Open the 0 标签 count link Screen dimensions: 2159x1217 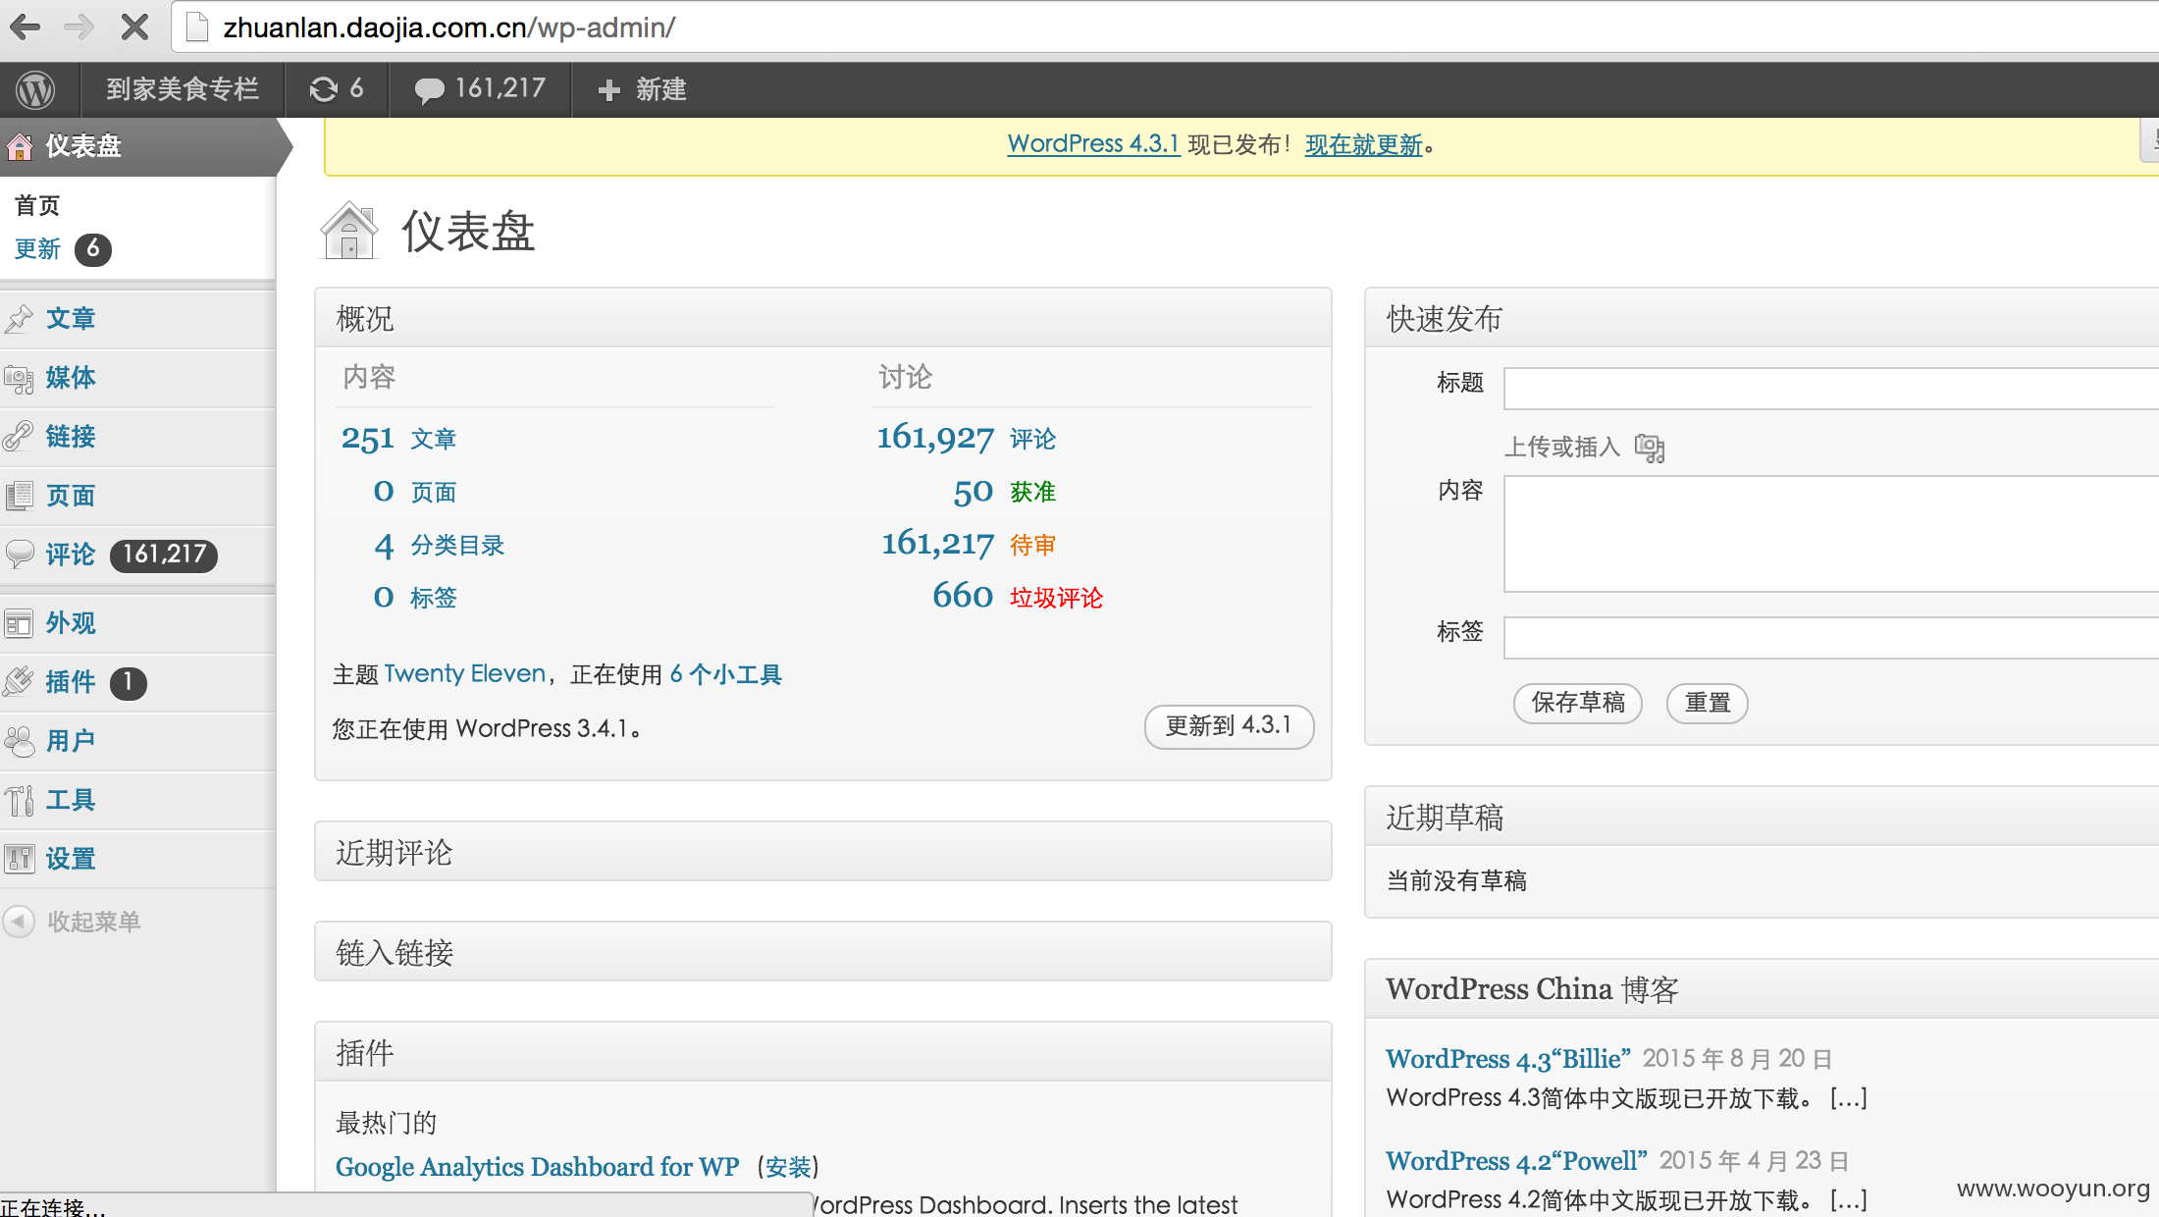click(414, 598)
